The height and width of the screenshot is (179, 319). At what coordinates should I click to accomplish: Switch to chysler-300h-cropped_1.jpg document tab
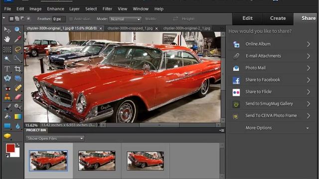click(x=130, y=28)
